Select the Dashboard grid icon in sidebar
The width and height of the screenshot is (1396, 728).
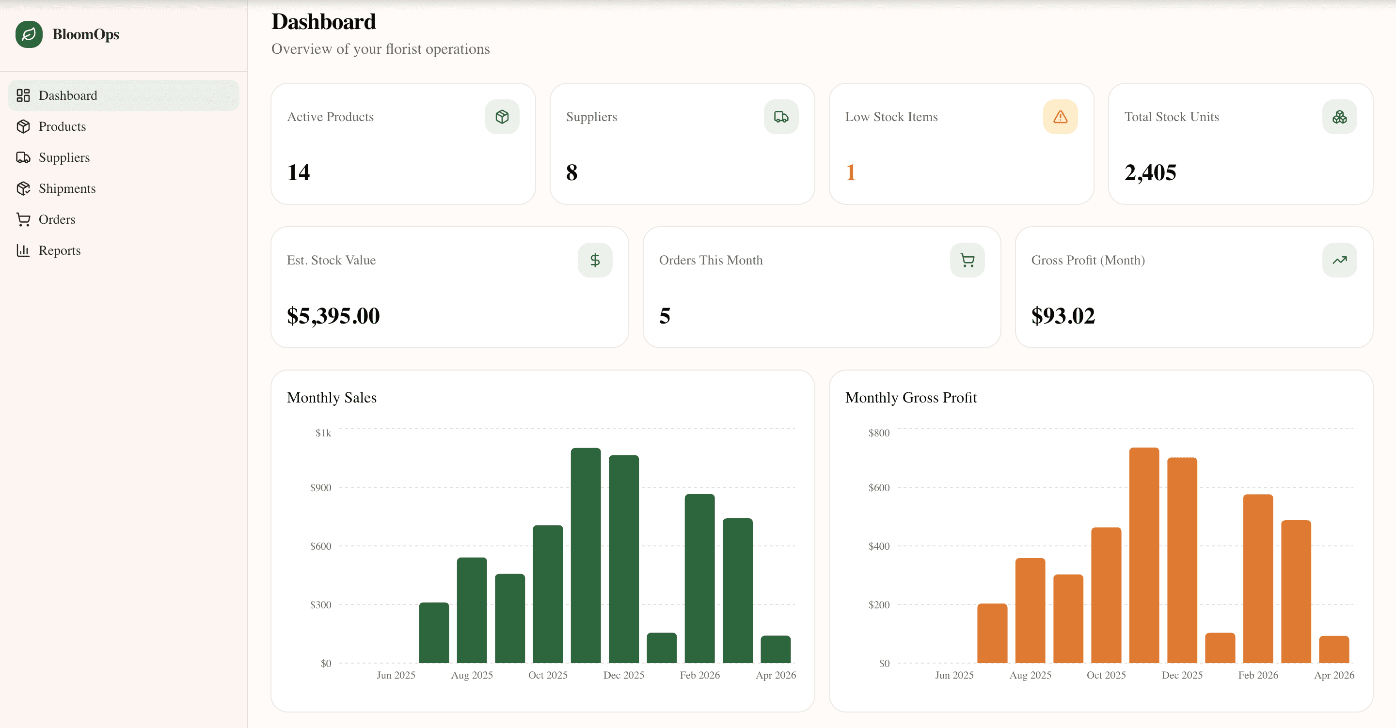(x=23, y=95)
